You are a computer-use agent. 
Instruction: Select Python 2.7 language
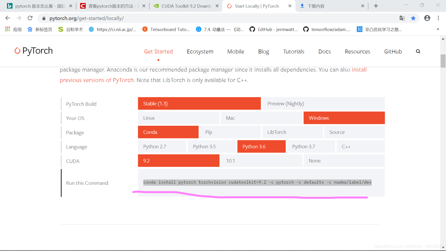click(x=162, y=146)
